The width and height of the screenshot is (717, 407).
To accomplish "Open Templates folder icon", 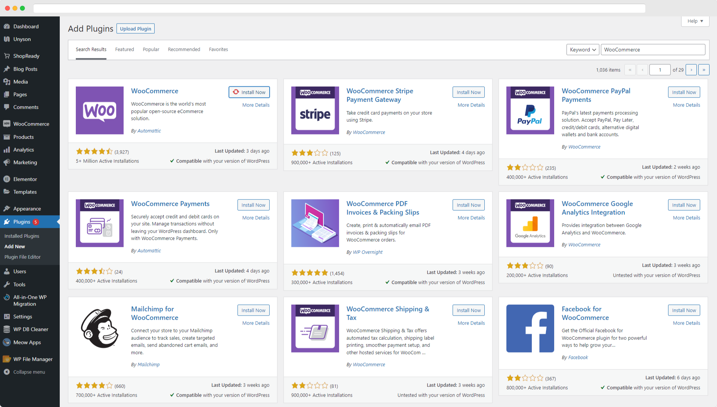I will tap(7, 192).
